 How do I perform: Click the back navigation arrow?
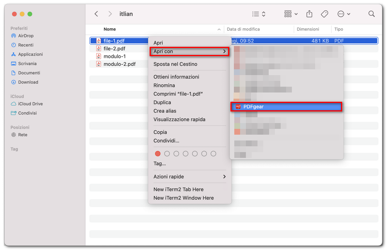tap(96, 14)
